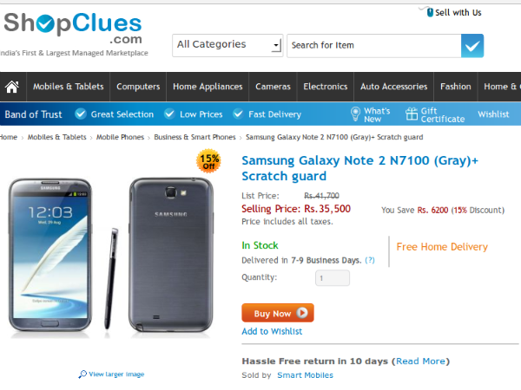Click the magnifier icon for larger image
This screenshot has height=390, width=521.
[82, 374]
